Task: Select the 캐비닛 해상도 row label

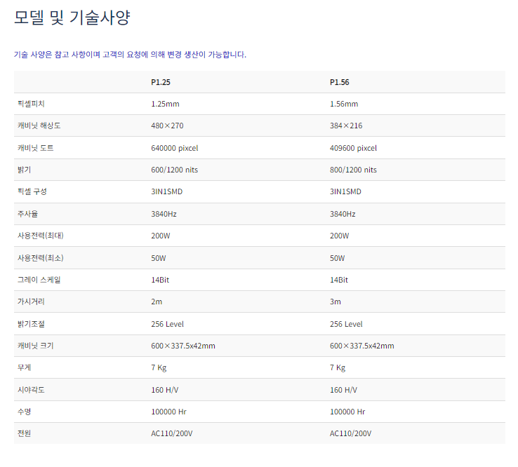Action: pos(38,126)
